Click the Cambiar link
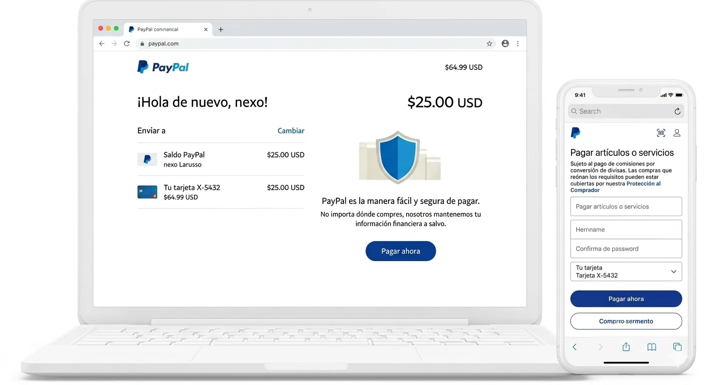706x385 pixels. (x=291, y=130)
